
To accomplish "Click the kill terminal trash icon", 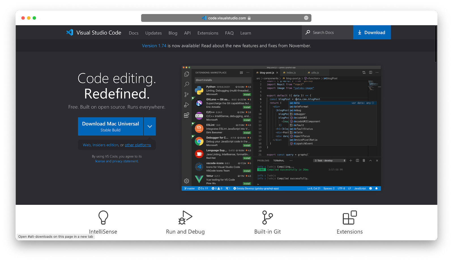I will (364, 161).
